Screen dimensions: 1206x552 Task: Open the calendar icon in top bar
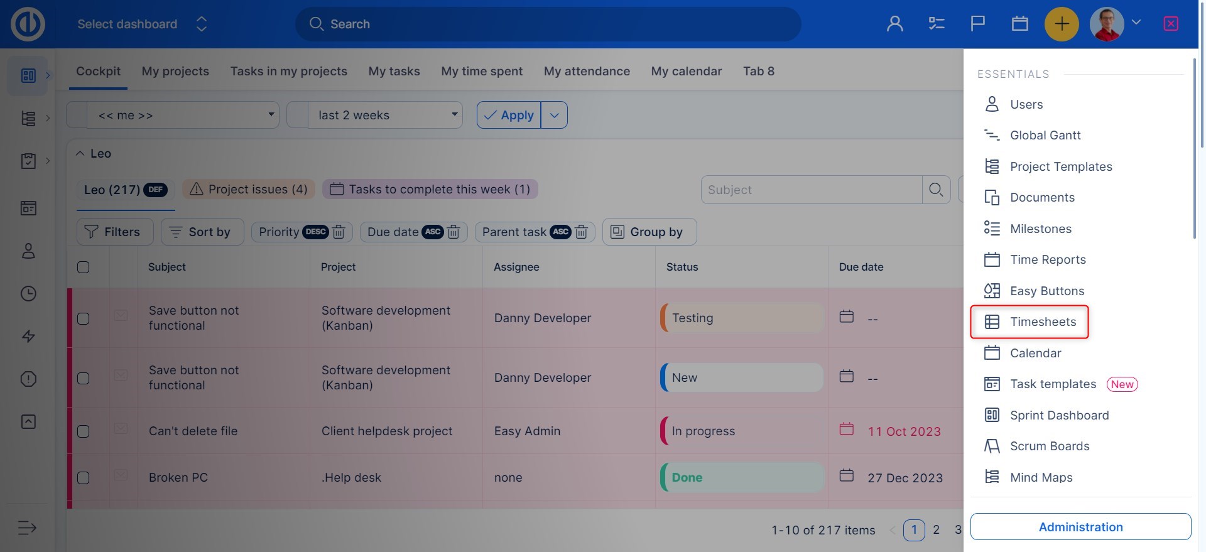pos(1019,24)
